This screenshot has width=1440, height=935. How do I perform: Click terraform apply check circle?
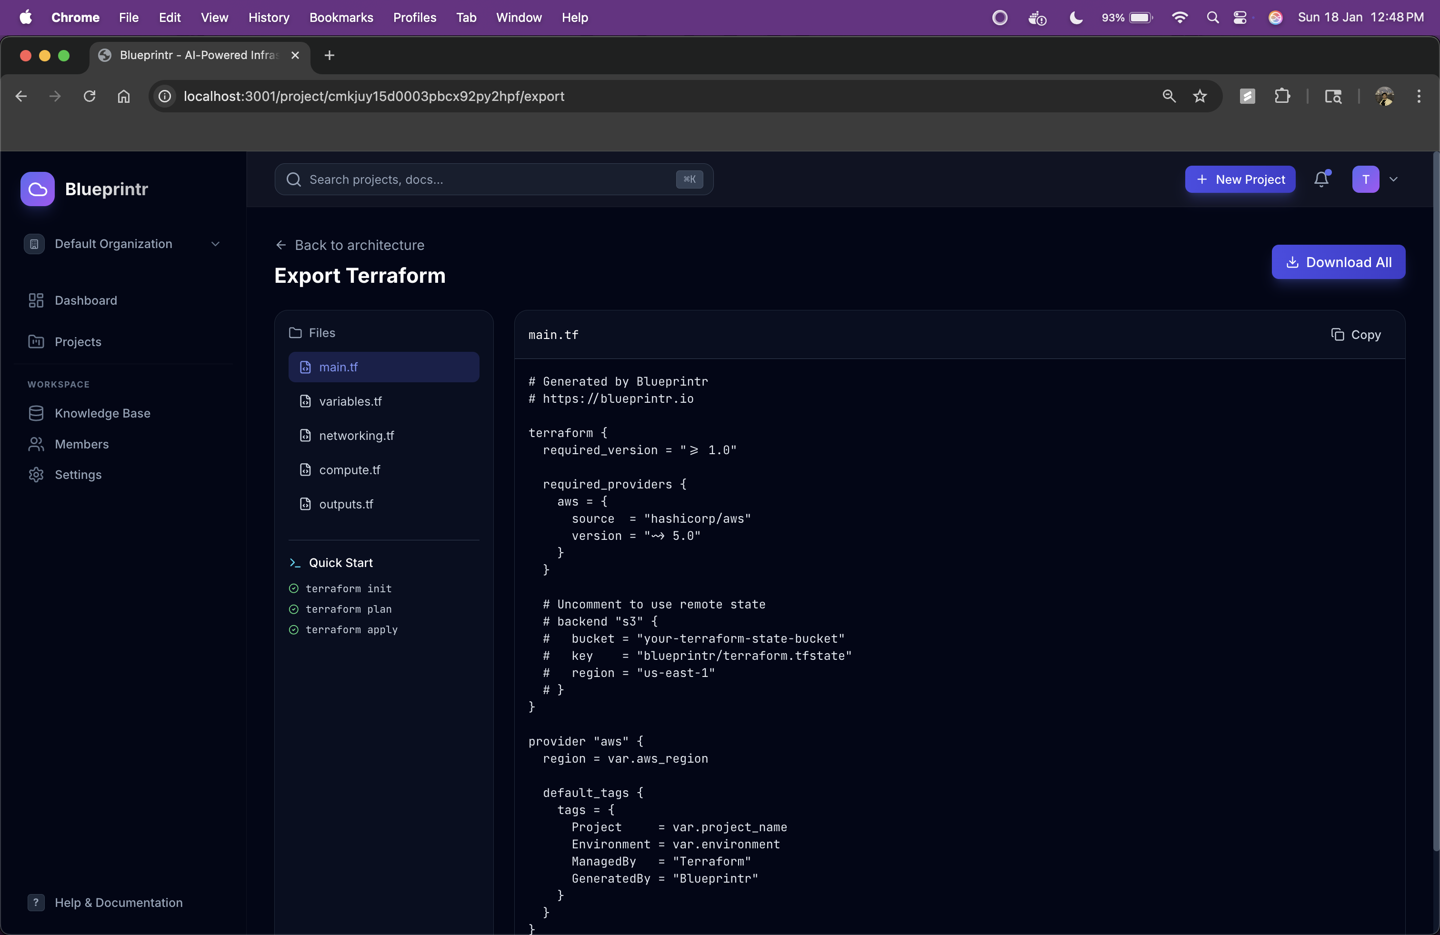[x=293, y=629]
